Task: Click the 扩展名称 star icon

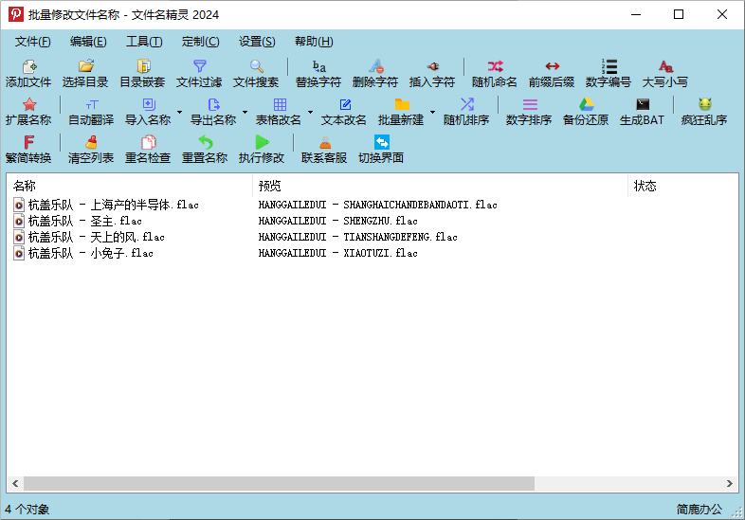Action: point(29,104)
